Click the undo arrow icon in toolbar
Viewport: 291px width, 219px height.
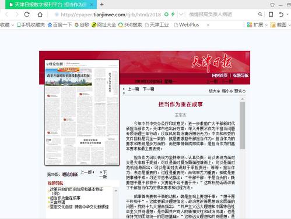coord(281,15)
